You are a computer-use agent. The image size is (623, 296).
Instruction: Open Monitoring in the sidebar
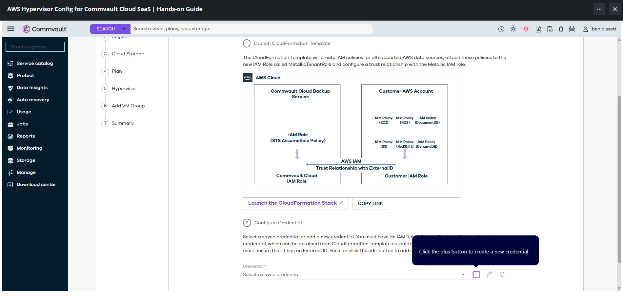[29, 148]
